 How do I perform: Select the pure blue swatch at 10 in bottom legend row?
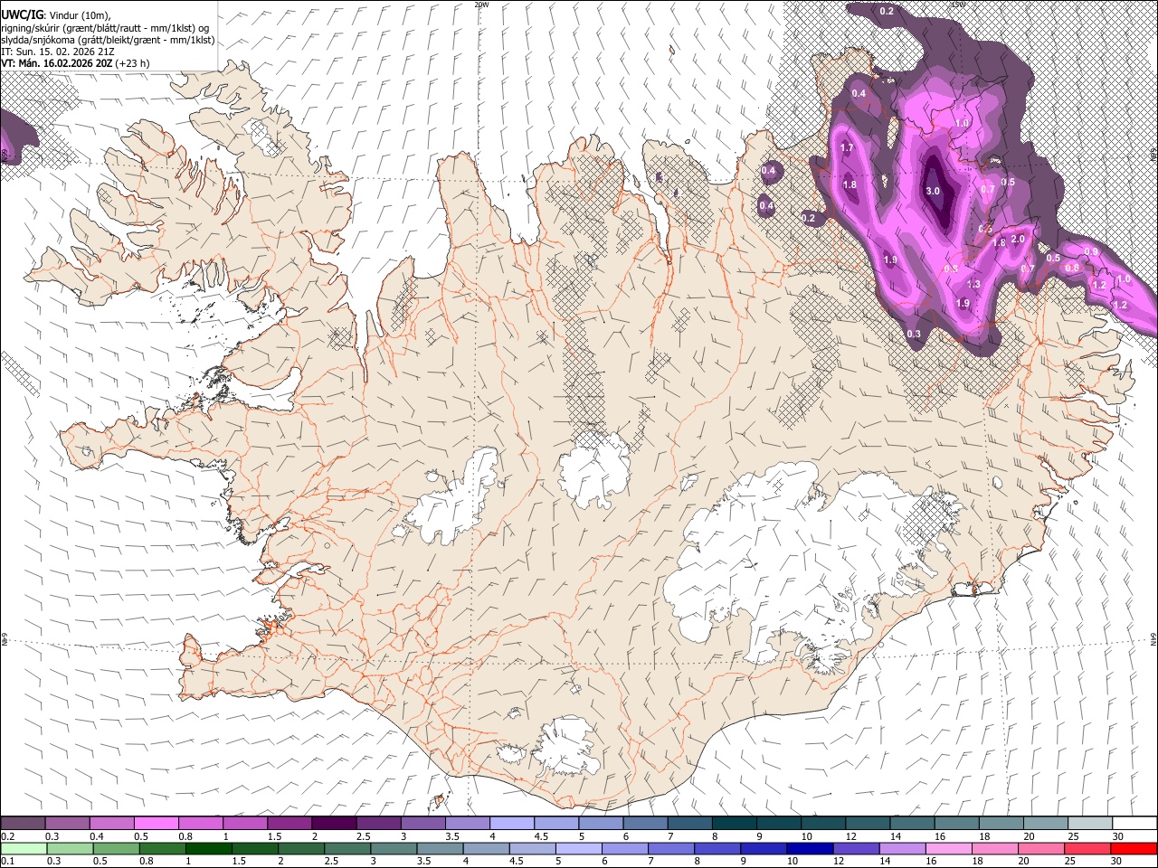click(x=809, y=848)
